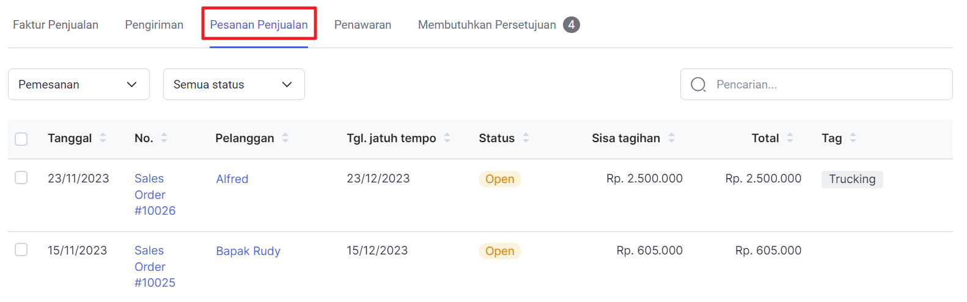Toggle select-all checkbox in table header

click(x=21, y=139)
